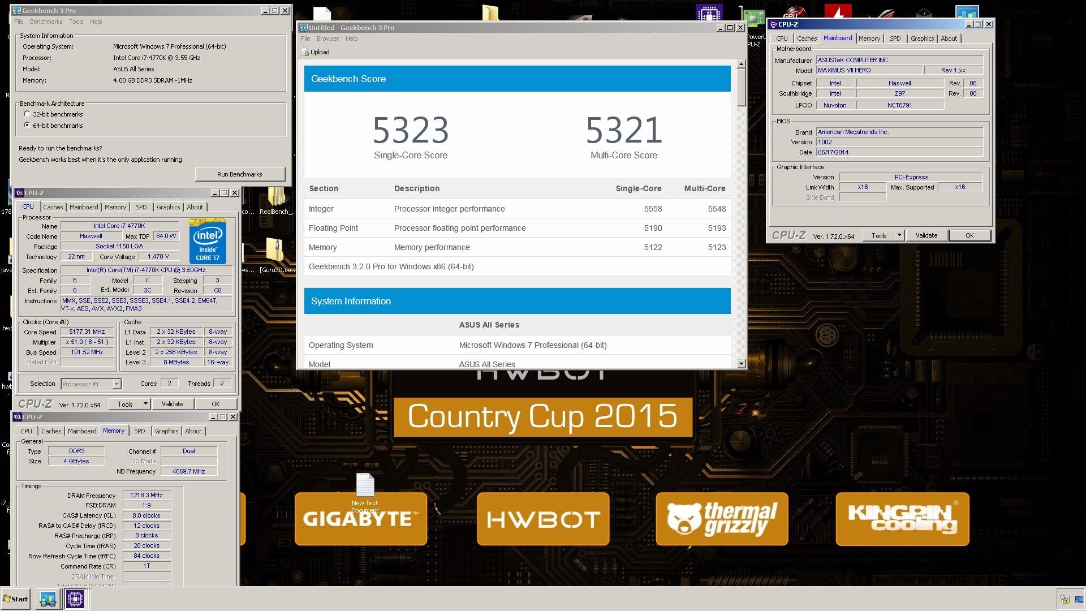Select the white blank file desktop icon at top
The height and width of the screenshot is (611, 1086).
[x=322, y=14]
